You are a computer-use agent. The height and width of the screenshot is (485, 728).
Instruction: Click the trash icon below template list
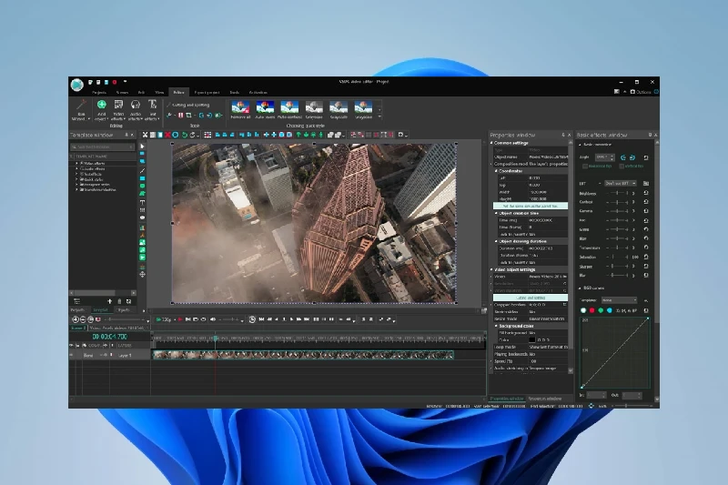point(119,301)
